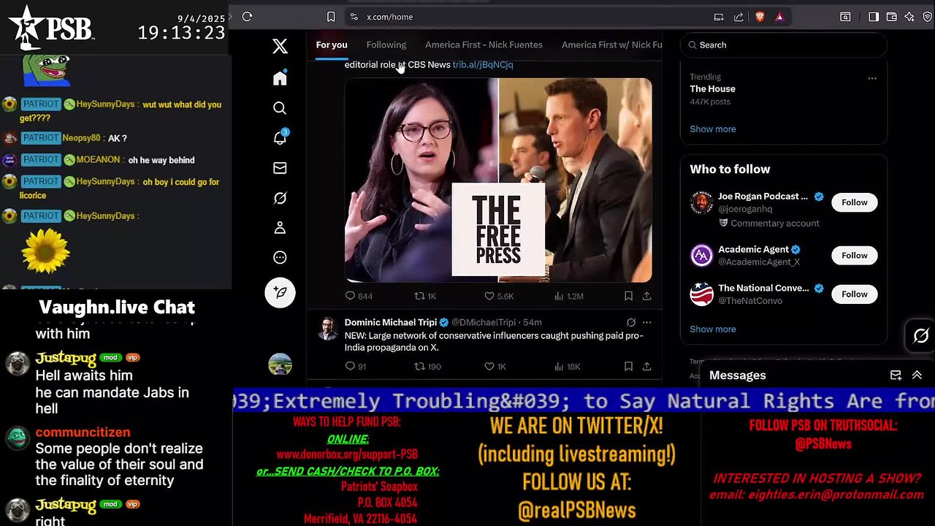
Task: Open Academic Agent profile name
Action: click(753, 249)
